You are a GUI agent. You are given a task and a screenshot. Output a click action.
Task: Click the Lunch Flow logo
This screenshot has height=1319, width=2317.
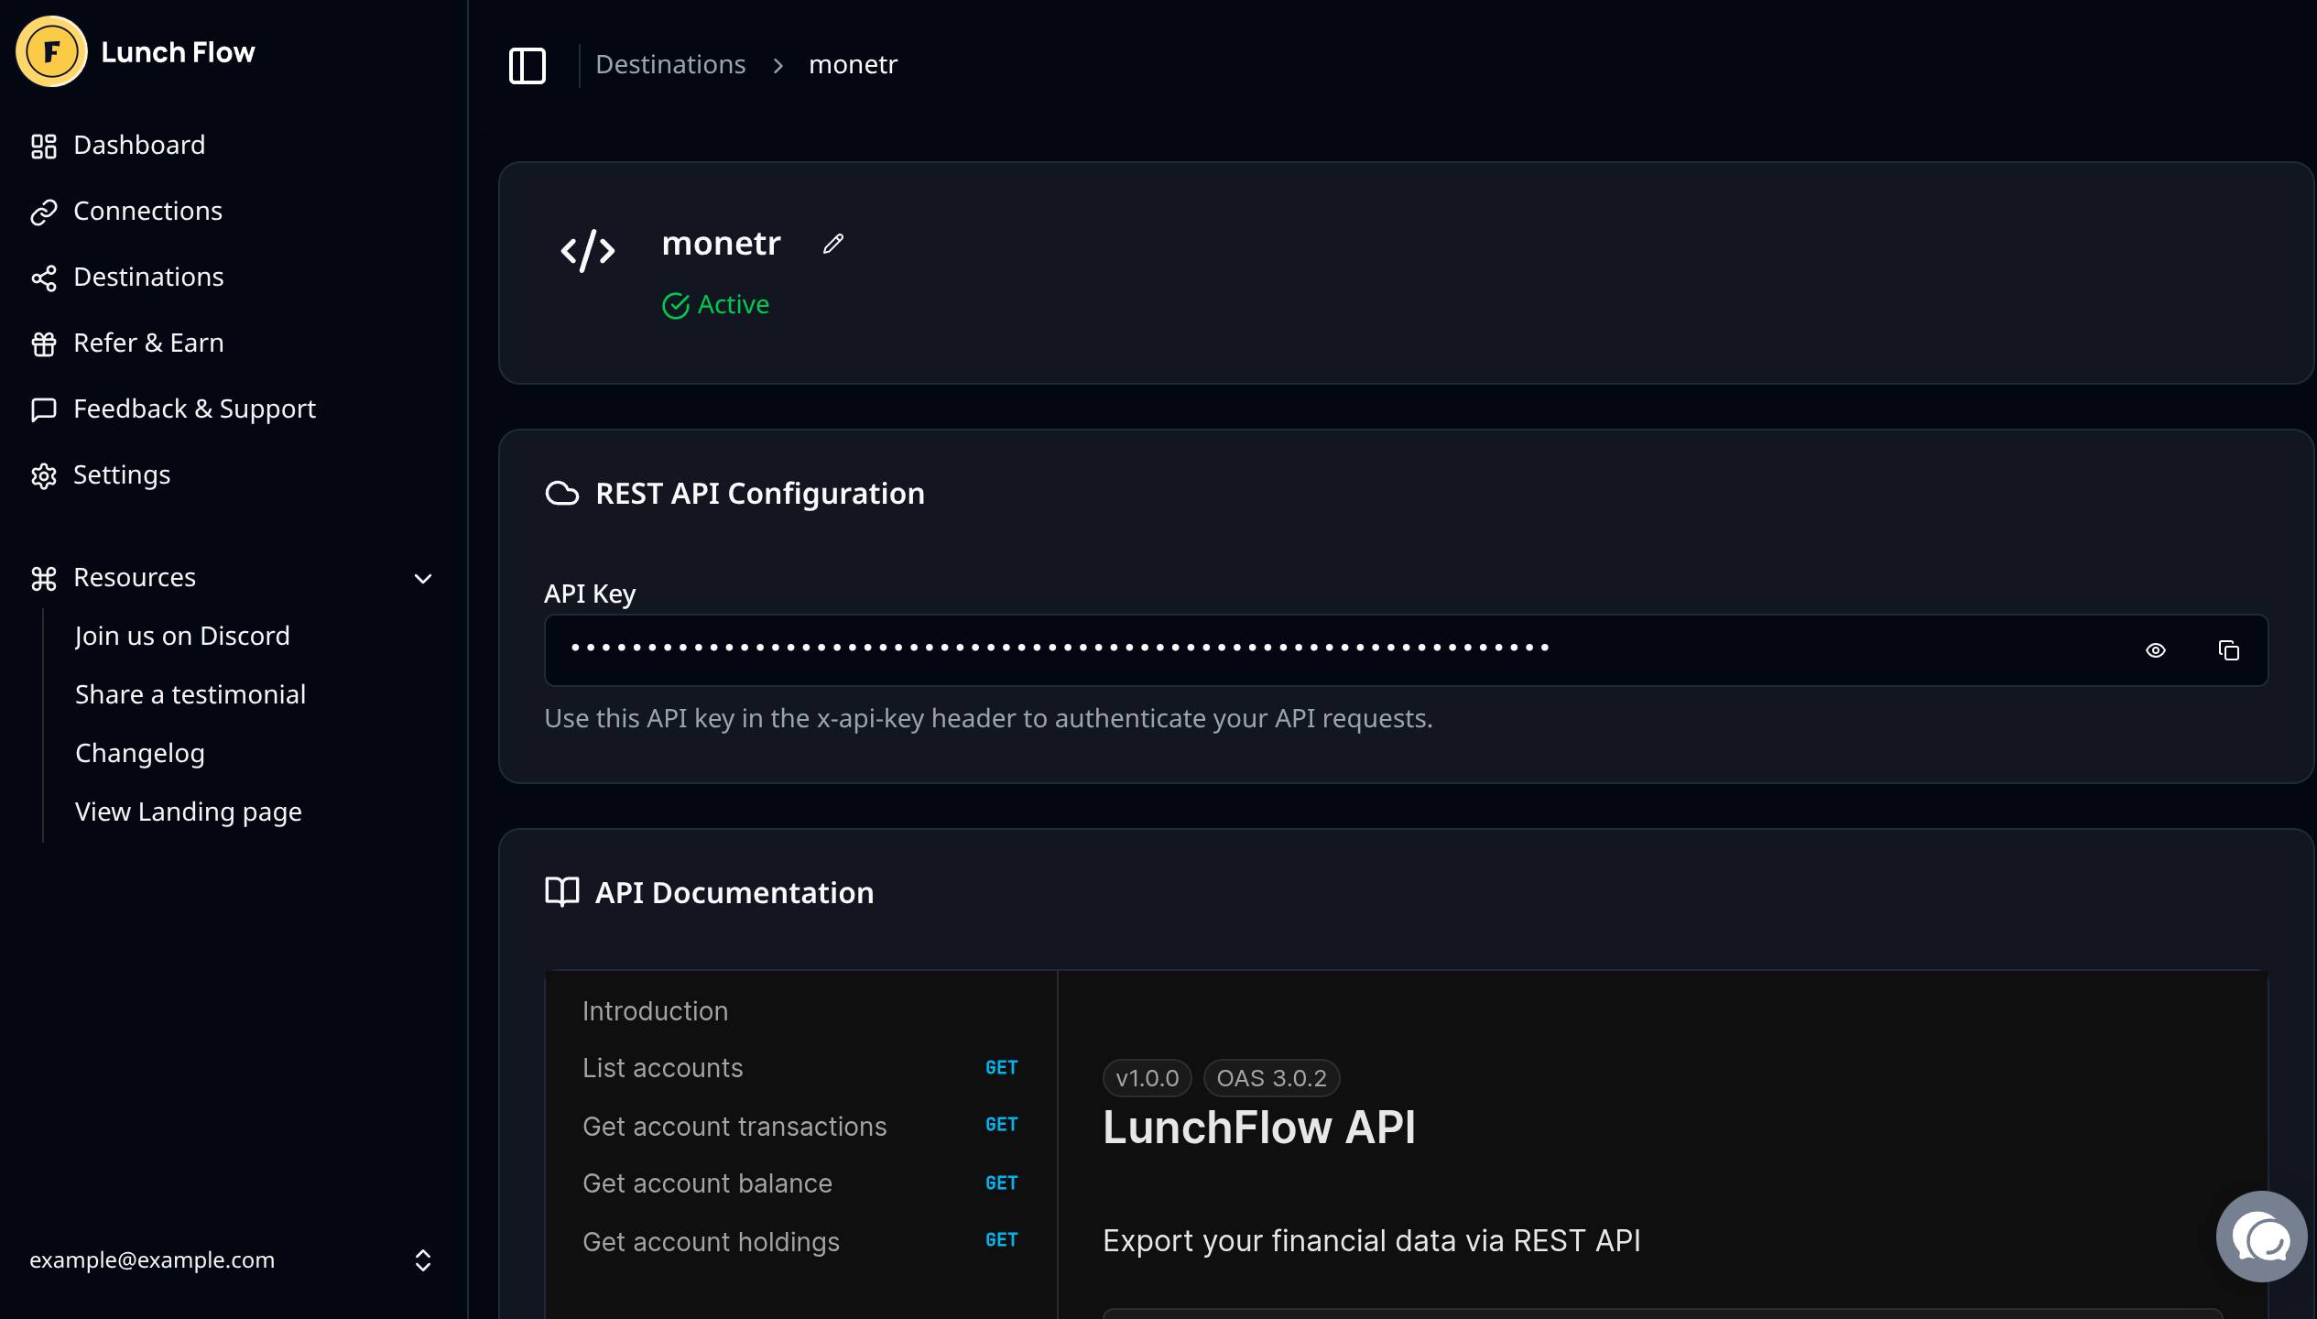coord(51,52)
